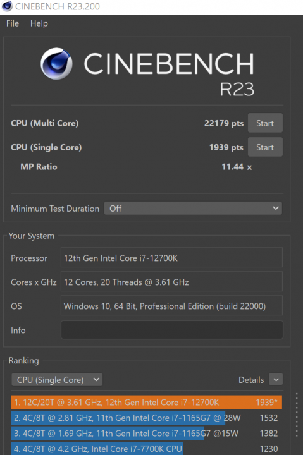Select the ranking row for i7-1165G7 @ 28W
The width and height of the screenshot is (303, 455).
click(x=146, y=418)
